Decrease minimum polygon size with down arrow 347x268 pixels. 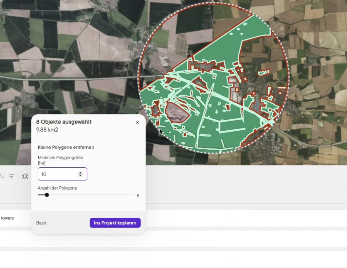pos(80,176)
